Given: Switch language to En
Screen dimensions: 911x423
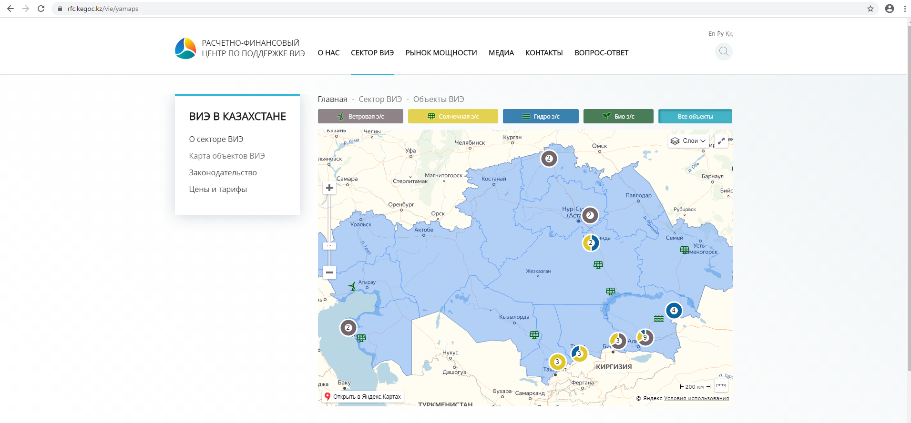Looking at the screenshot, I should tap(712, 34).
